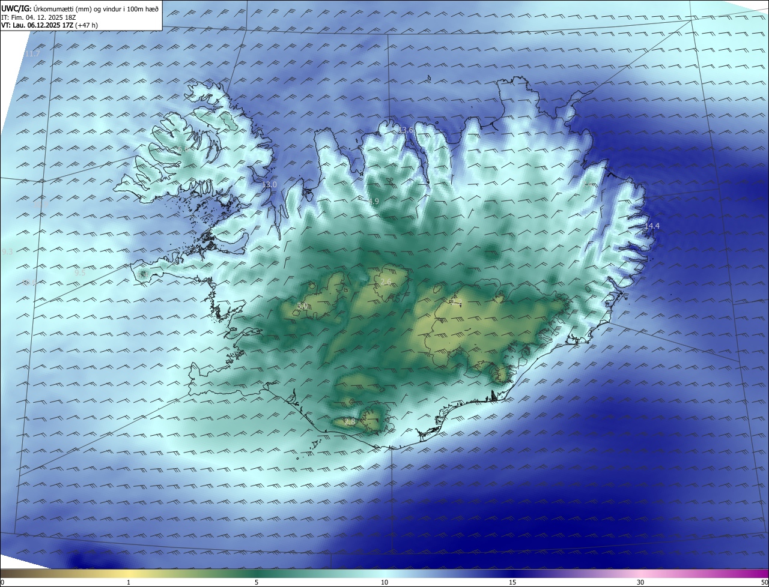
Task: Click the 1 tick on the color scale
Action: (x=129, y=582)
